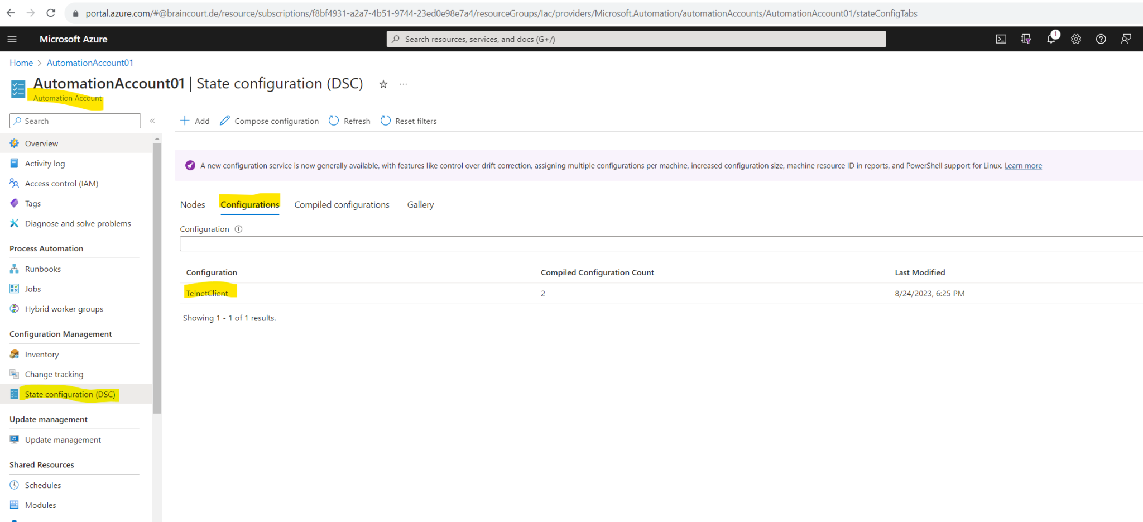This screenshot has height=522, width=1143.
Task: Open the TelnetClient configuration
Action: (206, 293)
